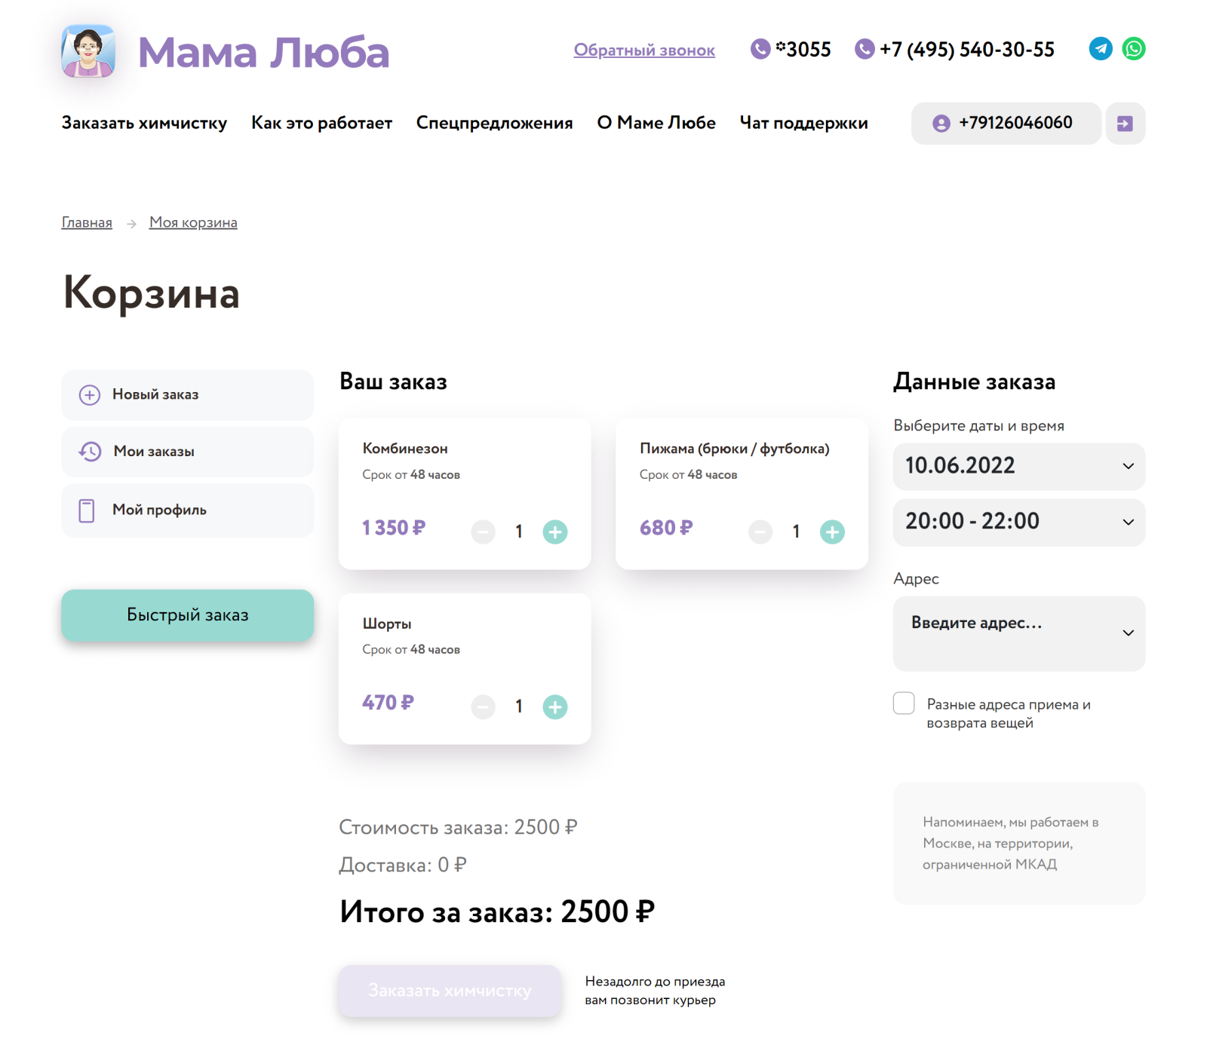1207x1048 pixels.
Task: Click the Главная breadcrumb link
Action: [87, 222]
